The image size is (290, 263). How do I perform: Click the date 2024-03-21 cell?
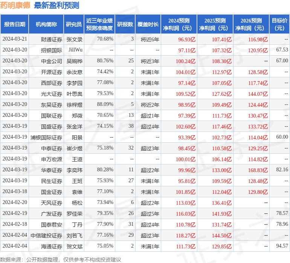(15, 39)
